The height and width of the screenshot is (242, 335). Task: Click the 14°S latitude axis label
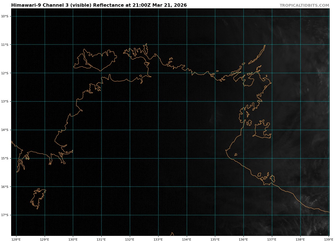pos(5,130)
